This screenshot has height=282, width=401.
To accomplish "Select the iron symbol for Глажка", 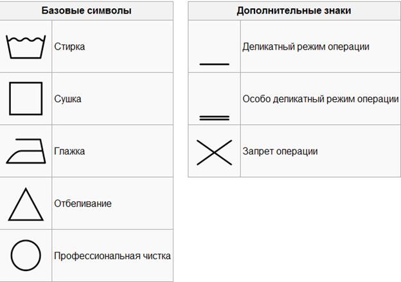I will click(x=26, y=151).
